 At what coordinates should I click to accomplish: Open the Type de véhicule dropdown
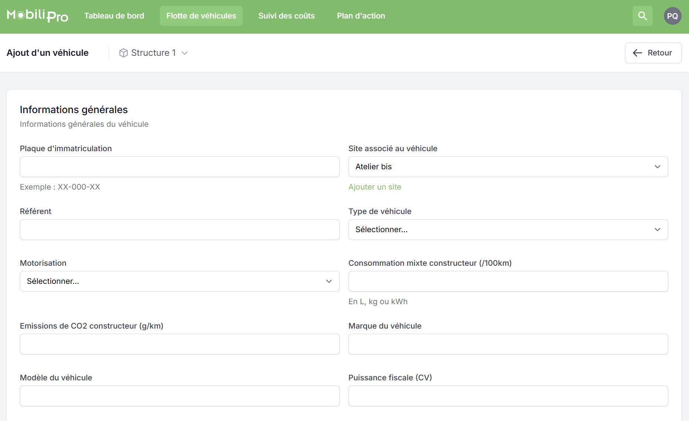(508, 230)
